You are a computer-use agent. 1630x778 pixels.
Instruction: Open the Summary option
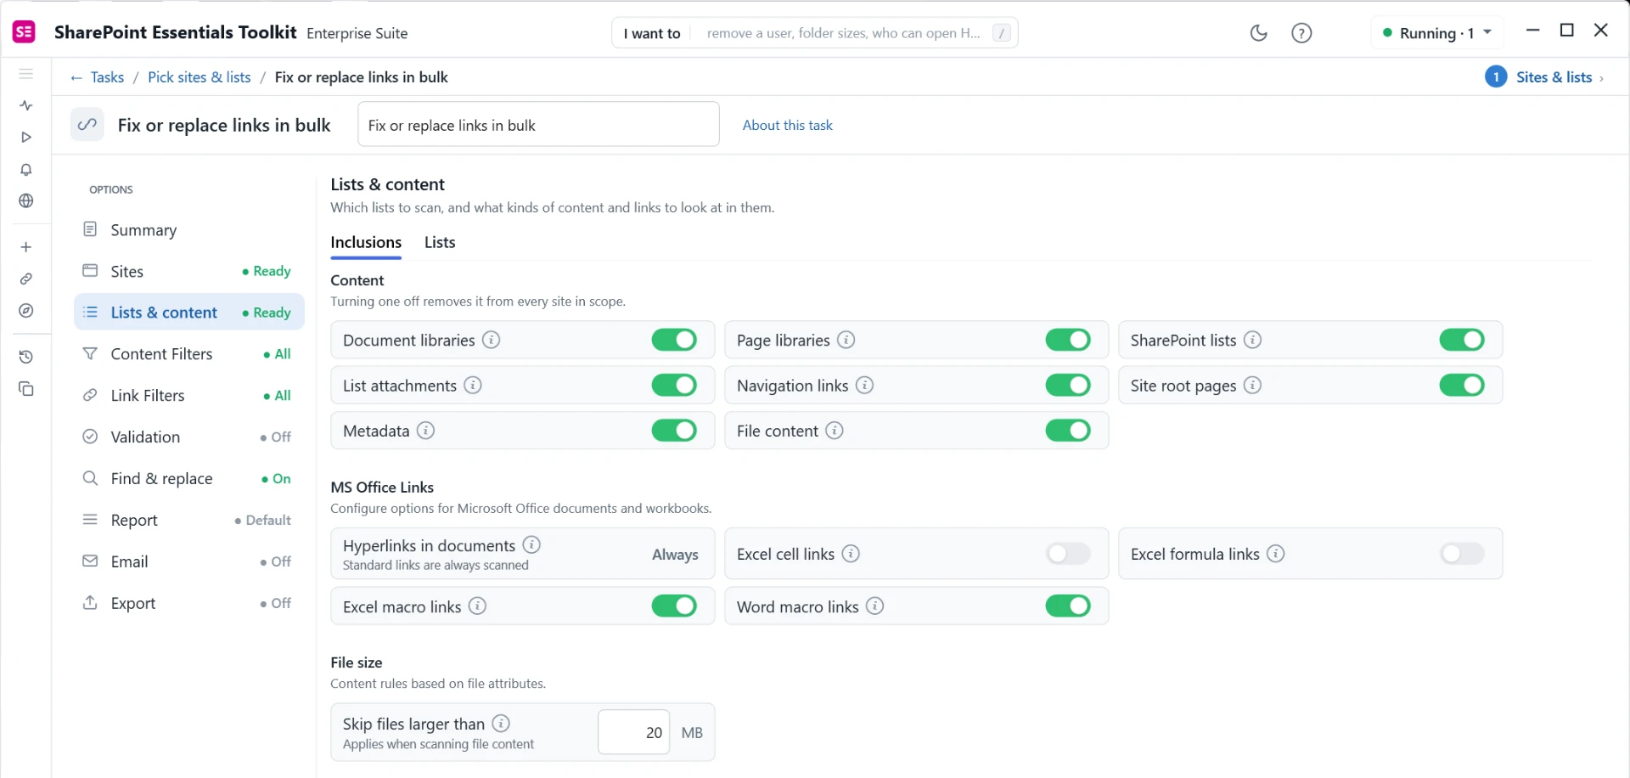tap(188, 230)
